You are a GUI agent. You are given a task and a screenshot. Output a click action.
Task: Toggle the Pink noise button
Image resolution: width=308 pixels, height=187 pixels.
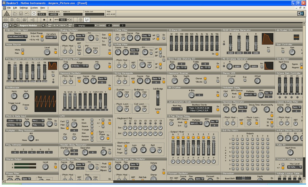coord(23,53)
